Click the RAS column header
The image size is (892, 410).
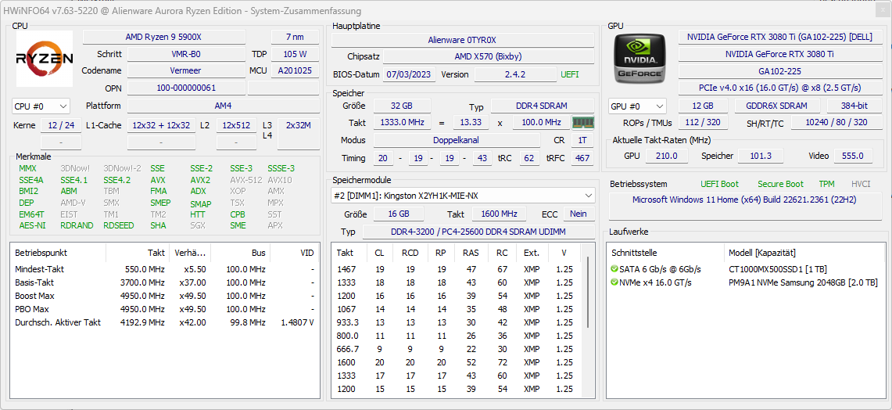(471, 253)
